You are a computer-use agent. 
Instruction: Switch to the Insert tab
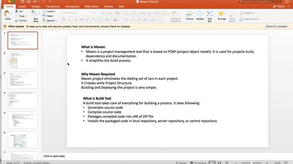click(x=22, y=6)
